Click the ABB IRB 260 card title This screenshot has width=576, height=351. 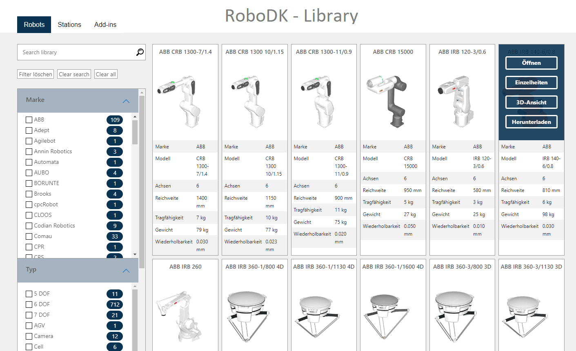pyautogui.click(x=185, y=267)
